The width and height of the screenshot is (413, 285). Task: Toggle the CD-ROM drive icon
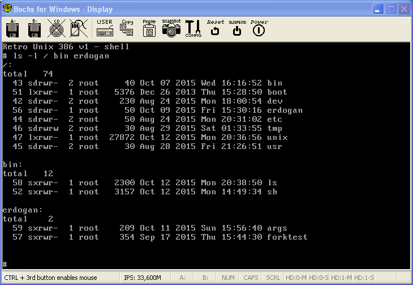point(55,28)
